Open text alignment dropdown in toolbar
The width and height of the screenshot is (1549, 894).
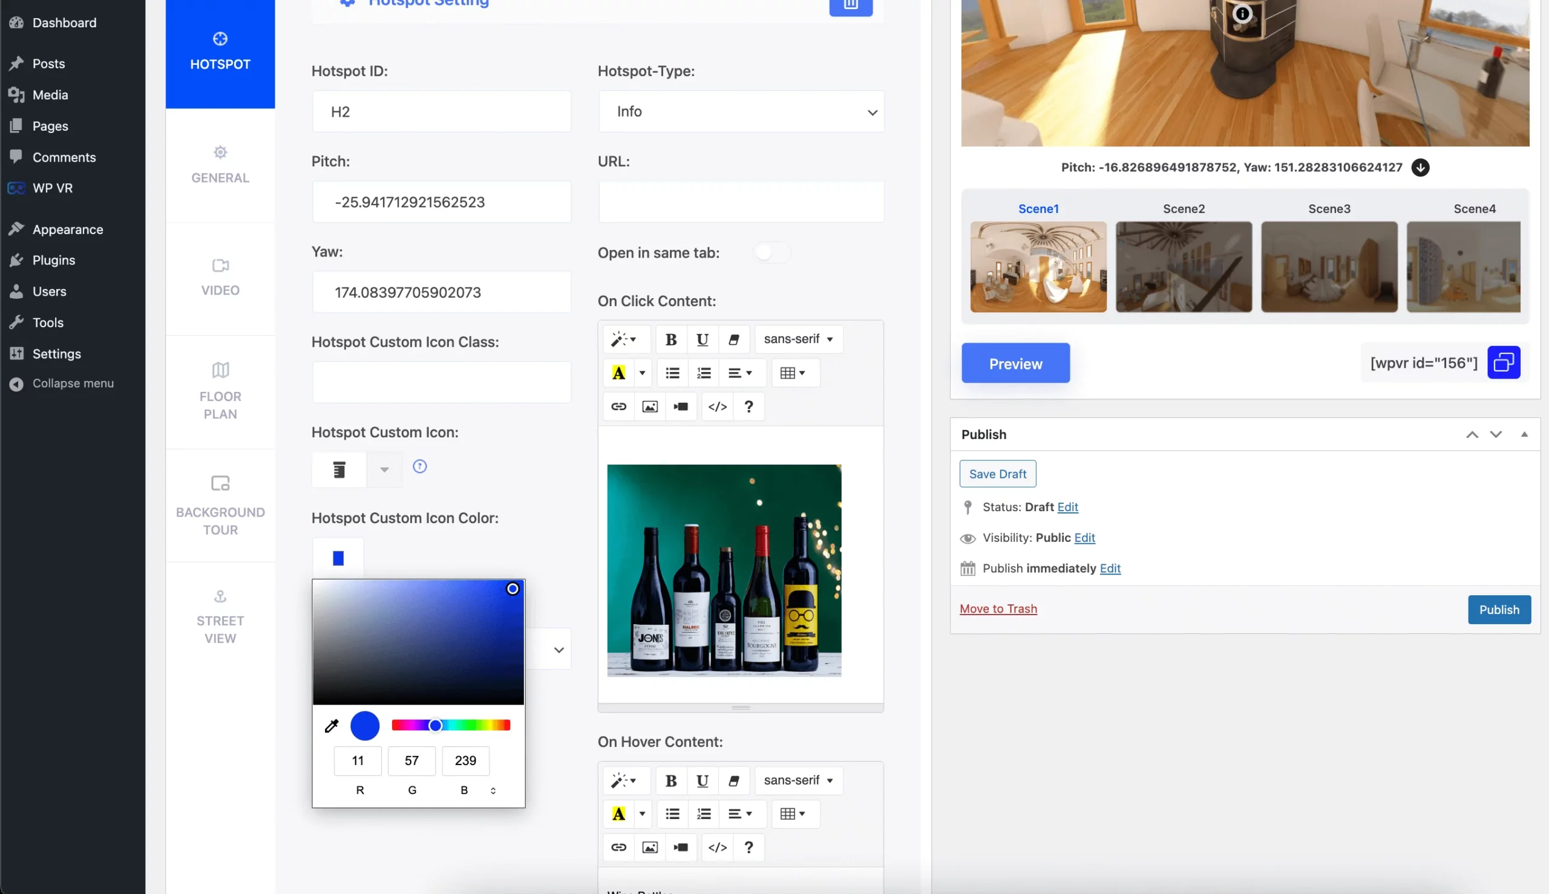(742, 373)
